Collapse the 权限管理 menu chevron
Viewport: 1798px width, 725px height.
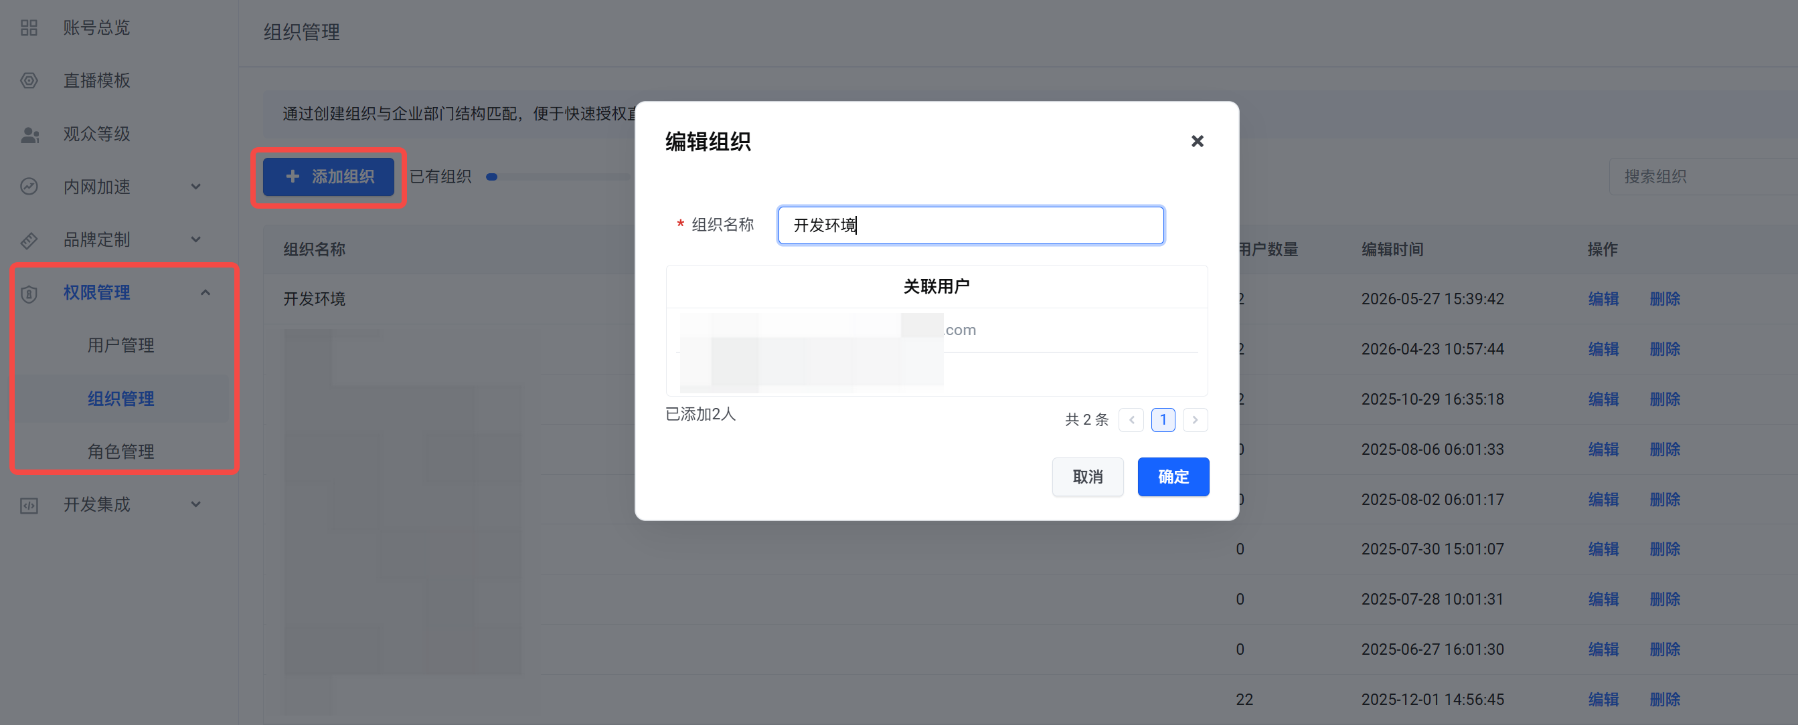click(x=206, y=293)
